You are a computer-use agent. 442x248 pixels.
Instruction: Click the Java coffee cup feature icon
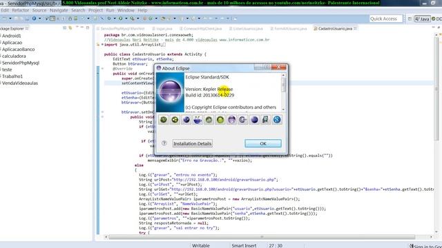[x=198, y=120]
